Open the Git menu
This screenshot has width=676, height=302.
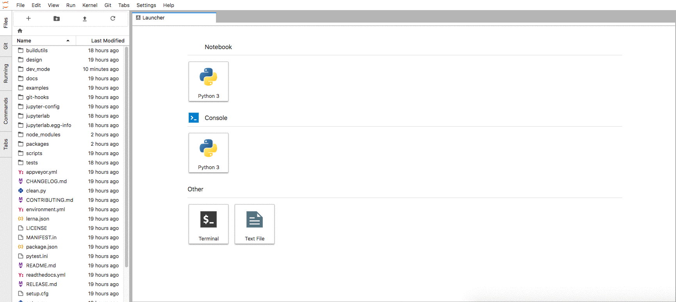coord(108,5)
